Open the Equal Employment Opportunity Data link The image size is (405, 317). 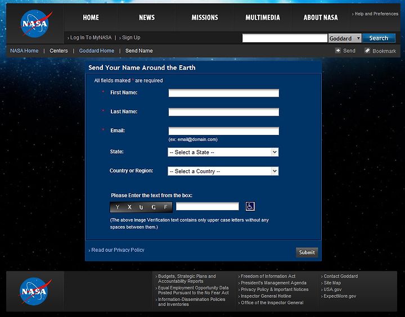(x=192, y=290)
